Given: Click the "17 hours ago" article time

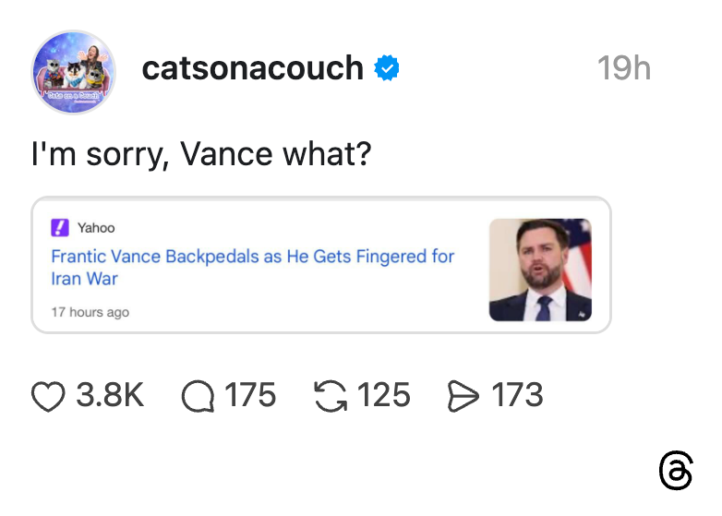Looking at the screenshot, I should coord(90,312).
